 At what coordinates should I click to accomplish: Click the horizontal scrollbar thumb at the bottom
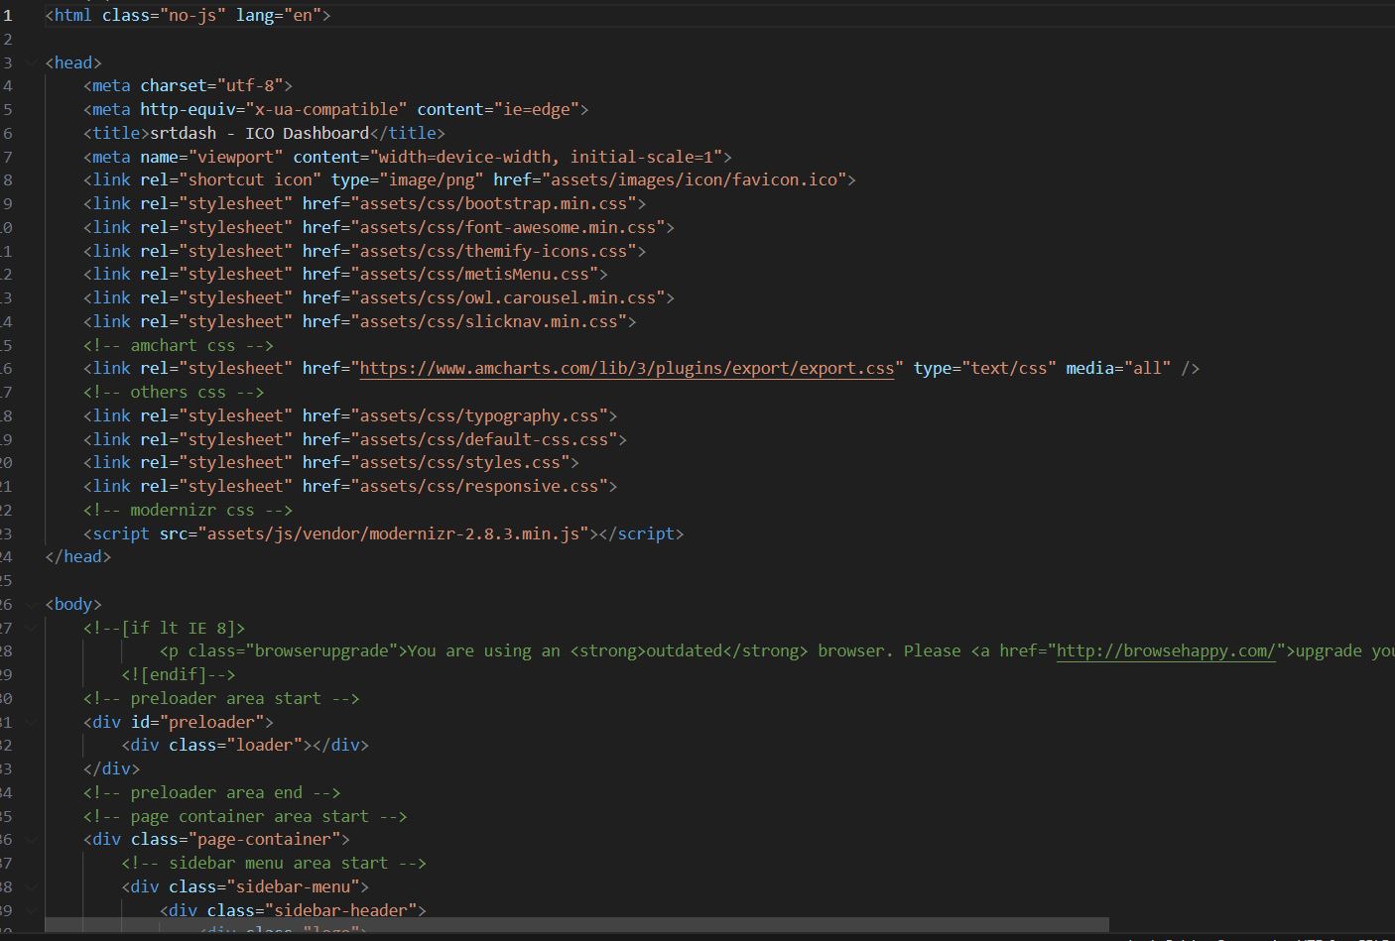click(x=576, y=925)
